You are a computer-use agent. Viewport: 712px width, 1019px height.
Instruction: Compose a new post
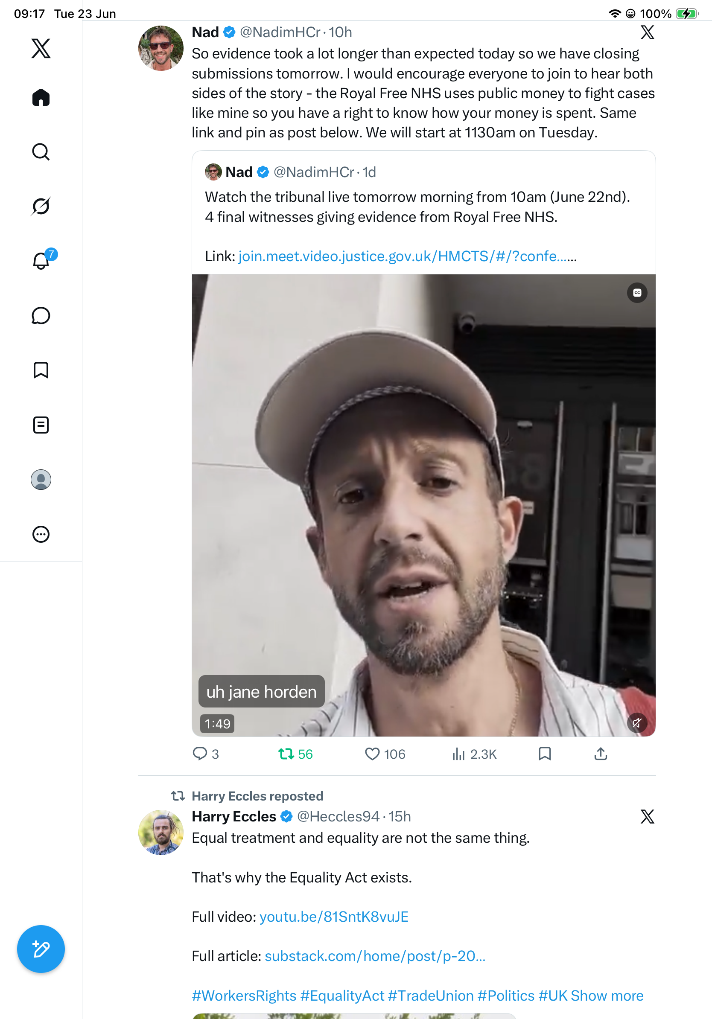41,949
